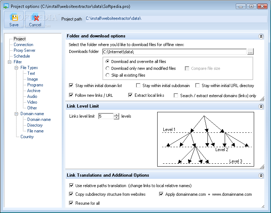Increase links level limit with up arrow
The width and height of the screenshot is (271, 213).
117,114
